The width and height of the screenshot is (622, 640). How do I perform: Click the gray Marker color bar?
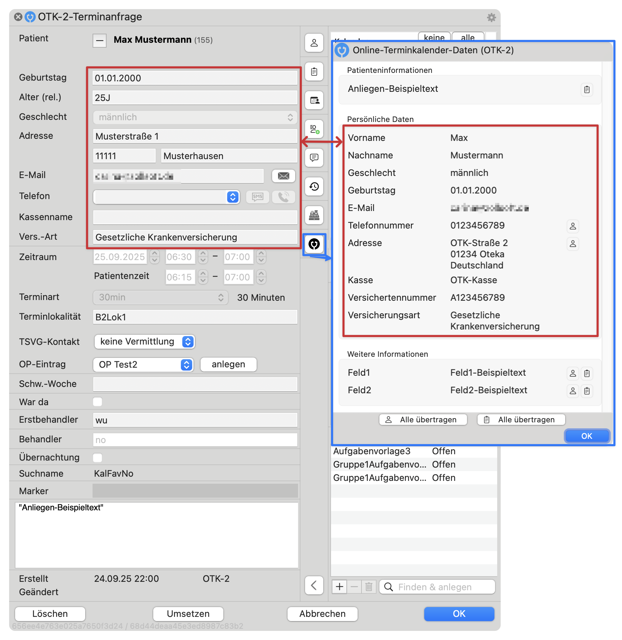click(x=195, y=491)
